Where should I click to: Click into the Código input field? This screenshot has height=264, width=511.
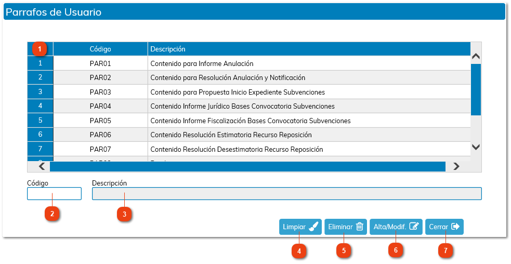pos(54,194)
